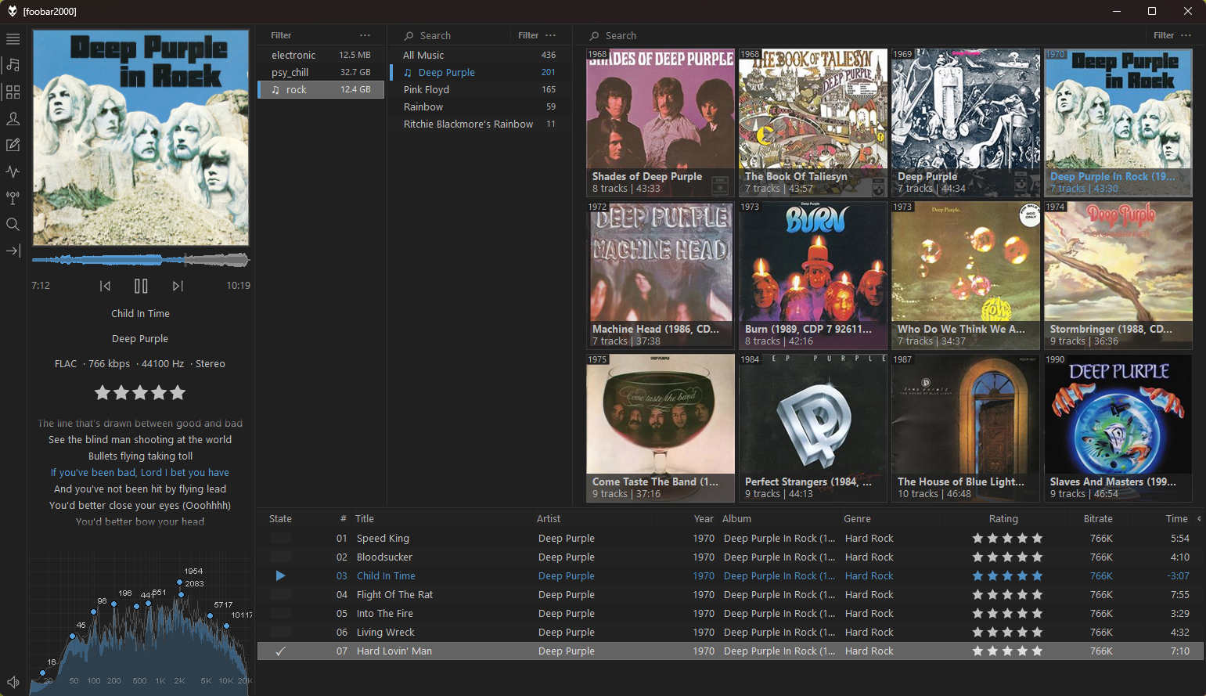The width and height of the screenshot is (1206, 696).
Task: Open the tag editor pencil icon
Action: [13, 146]
